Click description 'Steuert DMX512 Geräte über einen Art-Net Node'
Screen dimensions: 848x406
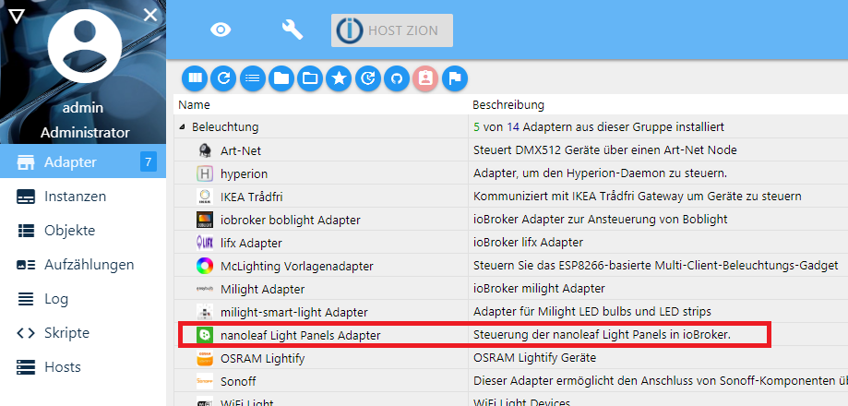coord(604,149)
